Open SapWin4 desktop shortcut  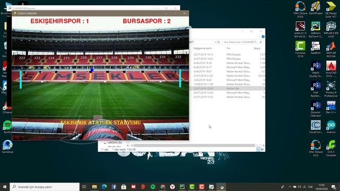[316, 48]
